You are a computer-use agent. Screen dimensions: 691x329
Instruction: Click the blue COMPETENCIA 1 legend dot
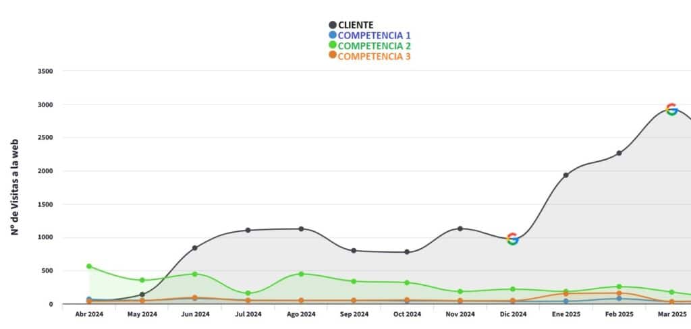(333, 35)
